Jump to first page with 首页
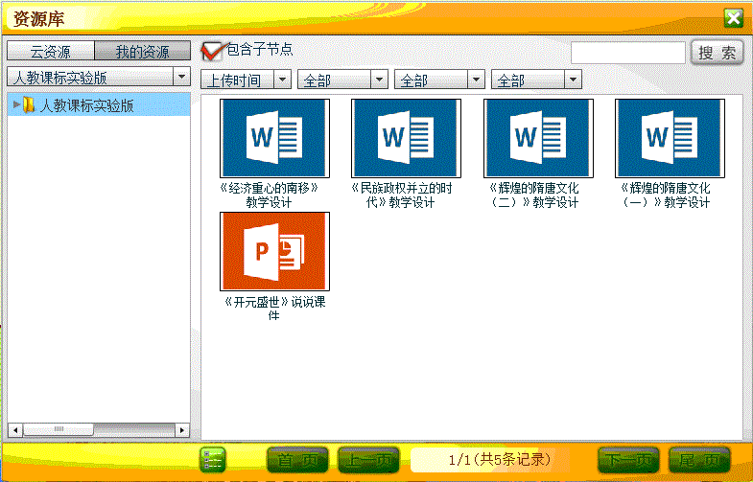This screenshot has height=482, width=753. [297, 460]
